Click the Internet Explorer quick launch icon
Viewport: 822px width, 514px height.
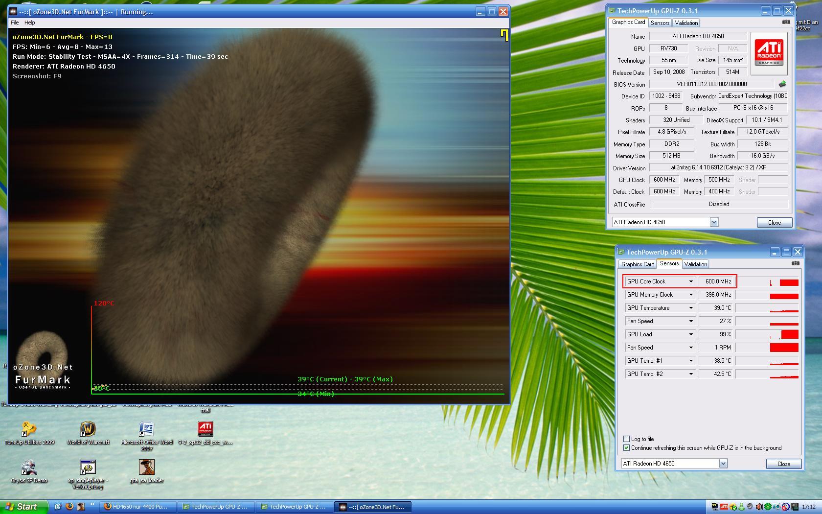click(x=58, y=507)
